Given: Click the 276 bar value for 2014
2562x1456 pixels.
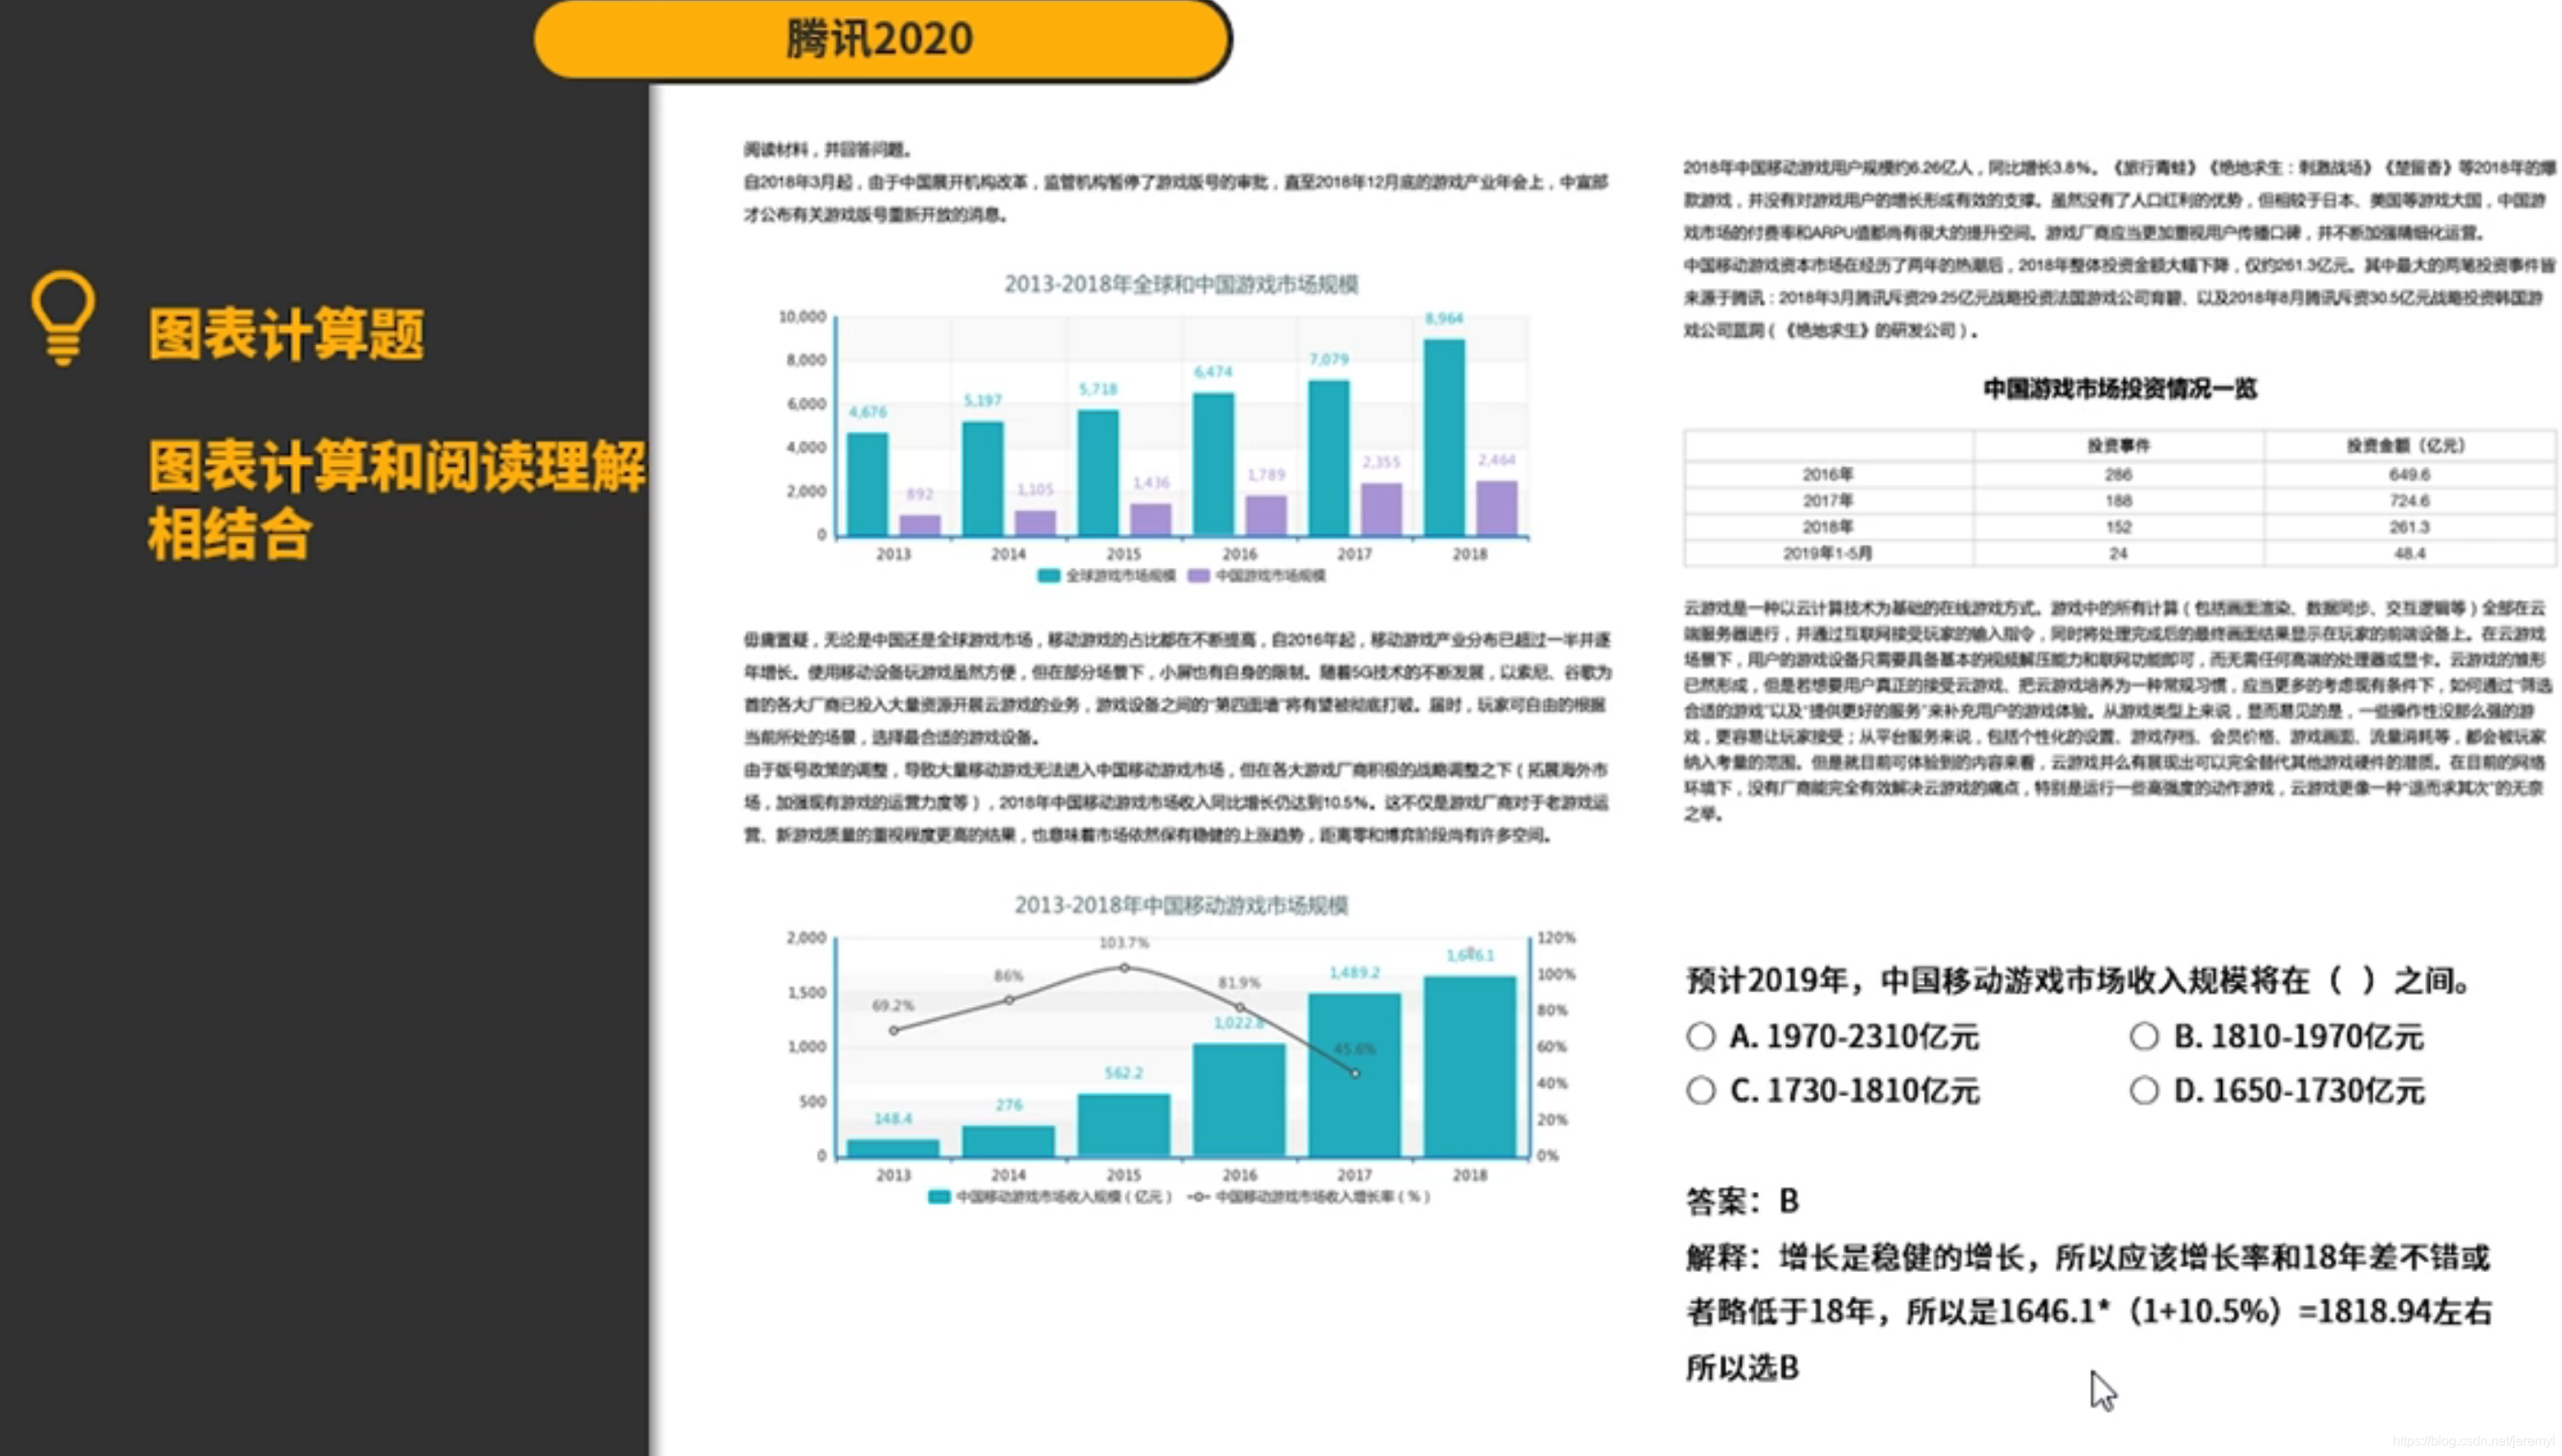Looking at the screenshot, I should tap(1009, 1105).
